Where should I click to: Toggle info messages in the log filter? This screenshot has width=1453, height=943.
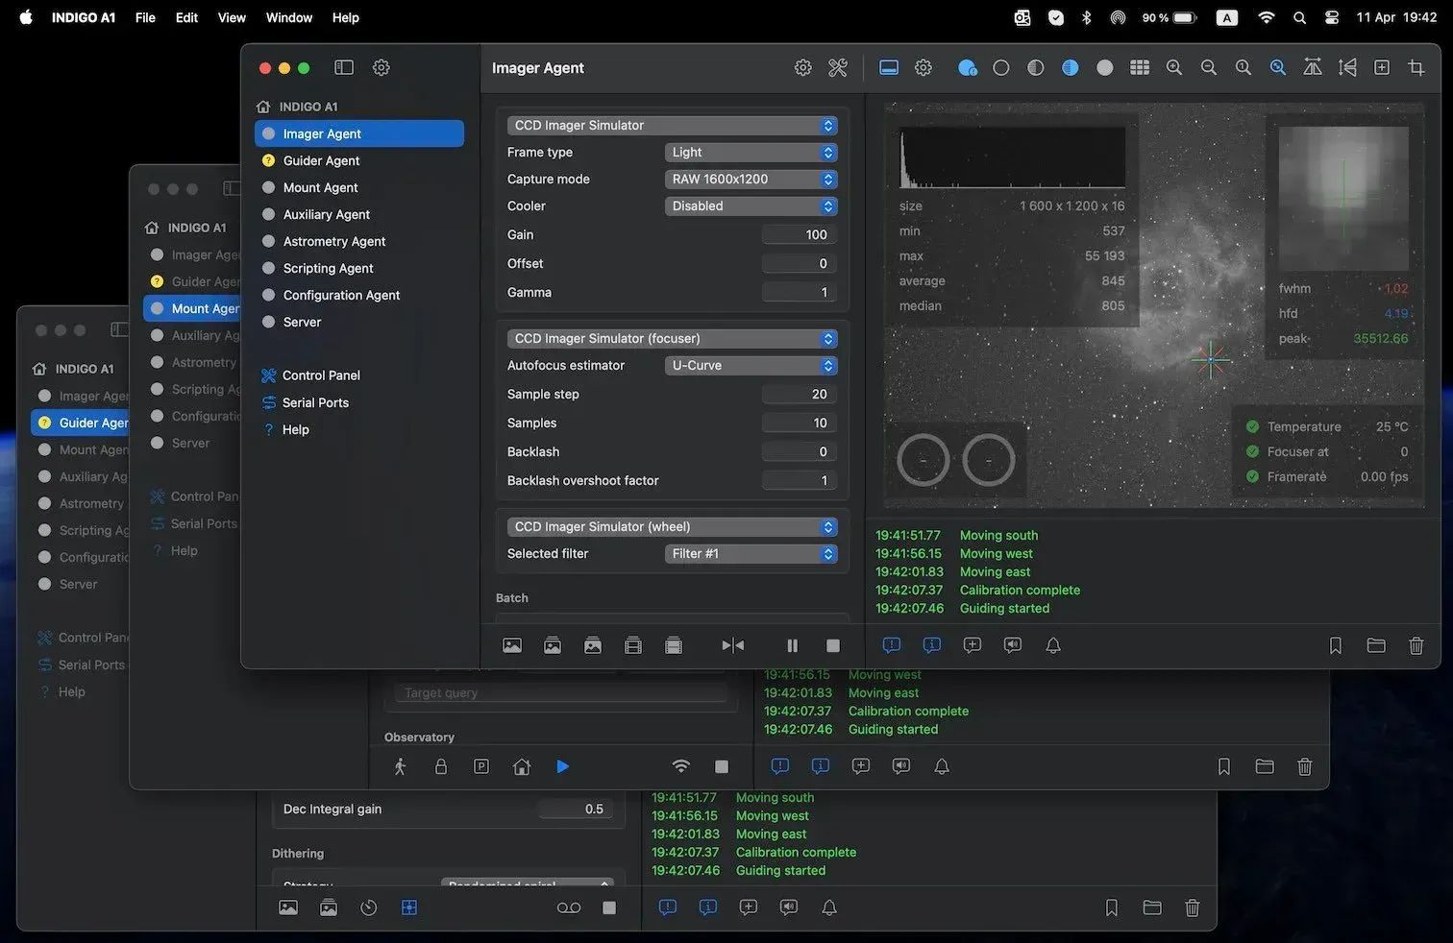pos(931,645)
